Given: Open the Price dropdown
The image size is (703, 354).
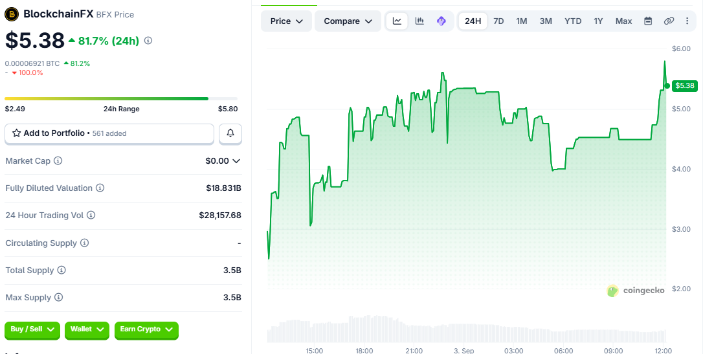Looking at the screenshot, I should tap(287, 21).
